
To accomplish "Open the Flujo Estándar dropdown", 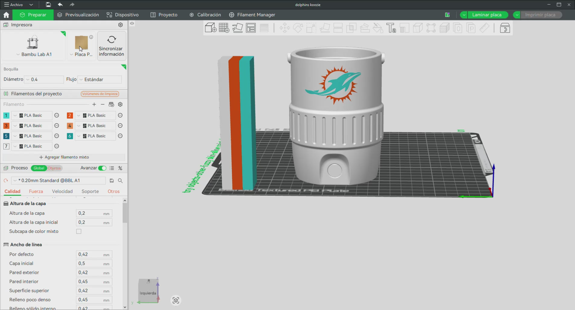I will pyautogui.click(x=100, y=79).
